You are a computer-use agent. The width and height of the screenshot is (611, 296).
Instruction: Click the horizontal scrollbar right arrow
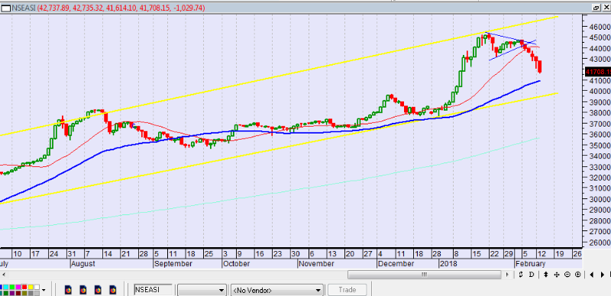point(508,275)
